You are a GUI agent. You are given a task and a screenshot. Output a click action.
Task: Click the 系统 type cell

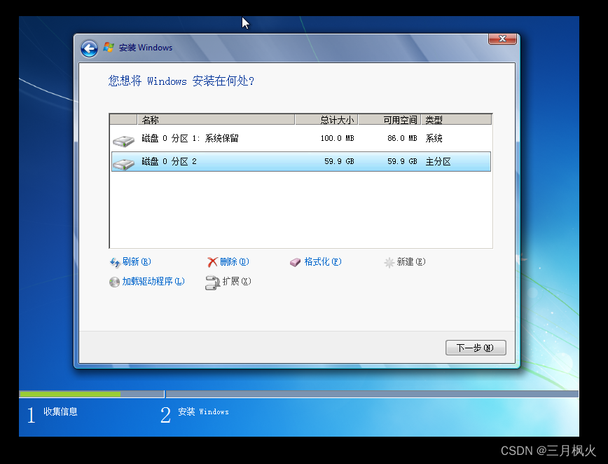[434, 139]
